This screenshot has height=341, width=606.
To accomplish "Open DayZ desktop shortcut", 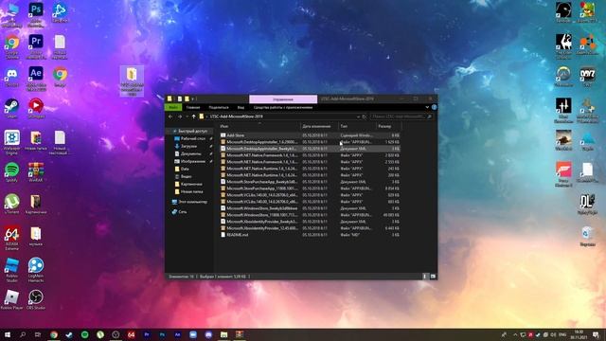I will point(587,77).
